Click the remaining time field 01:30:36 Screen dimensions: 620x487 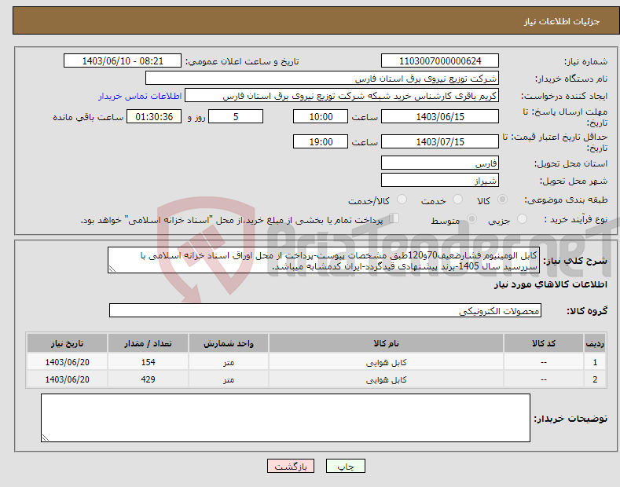(x=154, y=116)
